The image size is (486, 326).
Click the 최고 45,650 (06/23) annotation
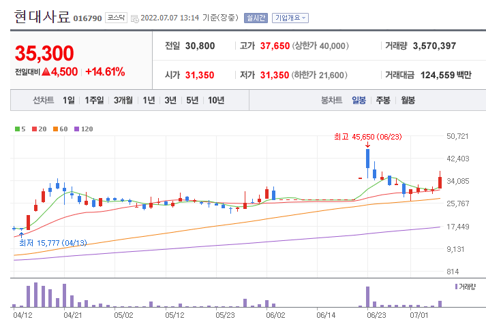coord(368,137)
